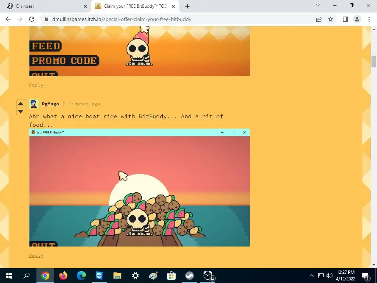Open the volume speaker tray icon
The width and height of the screenshot is (377, 283).
pos(330,276)
